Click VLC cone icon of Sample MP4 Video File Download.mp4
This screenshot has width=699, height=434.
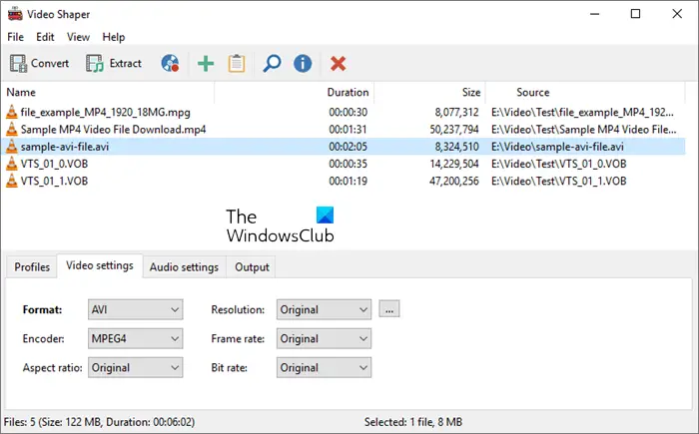tap(12, 130)
